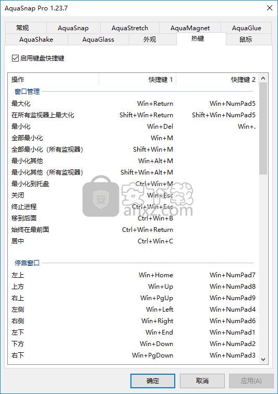This screenshot has width=278, height=394.
Task: Select 最小化其他 (所有监视器) row
Action: (x=134, y=173)
